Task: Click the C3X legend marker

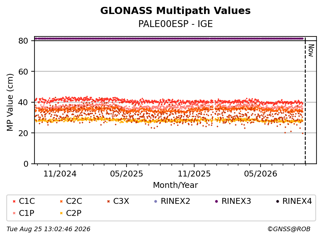Action: [108, 201]
